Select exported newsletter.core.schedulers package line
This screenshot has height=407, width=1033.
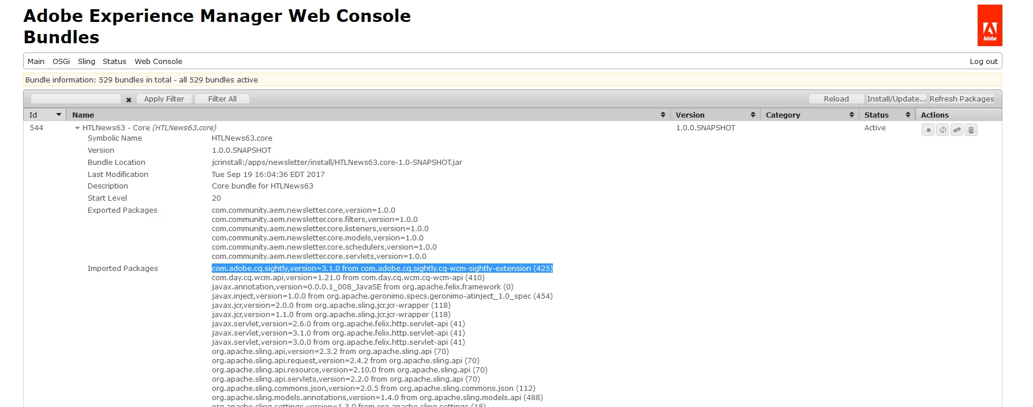pos(324,247)
